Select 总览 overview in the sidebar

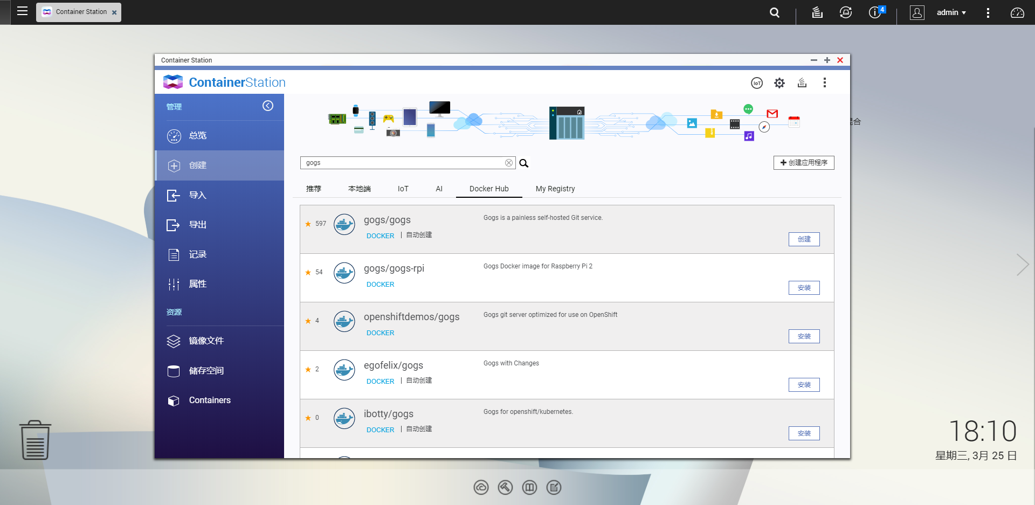(x=198, y=135)
